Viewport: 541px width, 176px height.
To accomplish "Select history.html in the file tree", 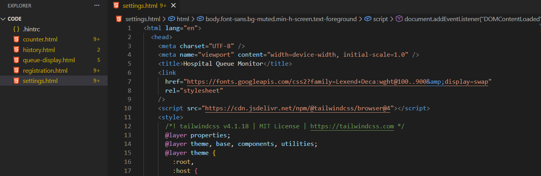I will click(x=39, y=50).
